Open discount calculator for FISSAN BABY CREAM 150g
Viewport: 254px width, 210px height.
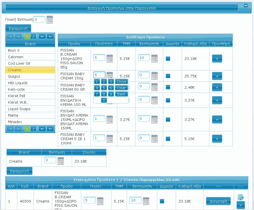154,76
